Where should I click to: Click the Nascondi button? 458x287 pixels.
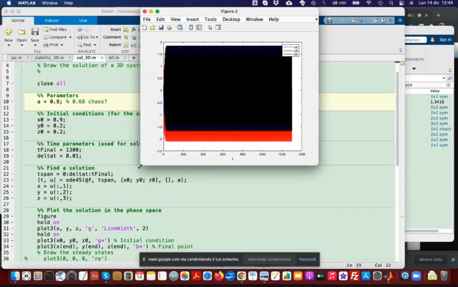[x=307, y=259]
